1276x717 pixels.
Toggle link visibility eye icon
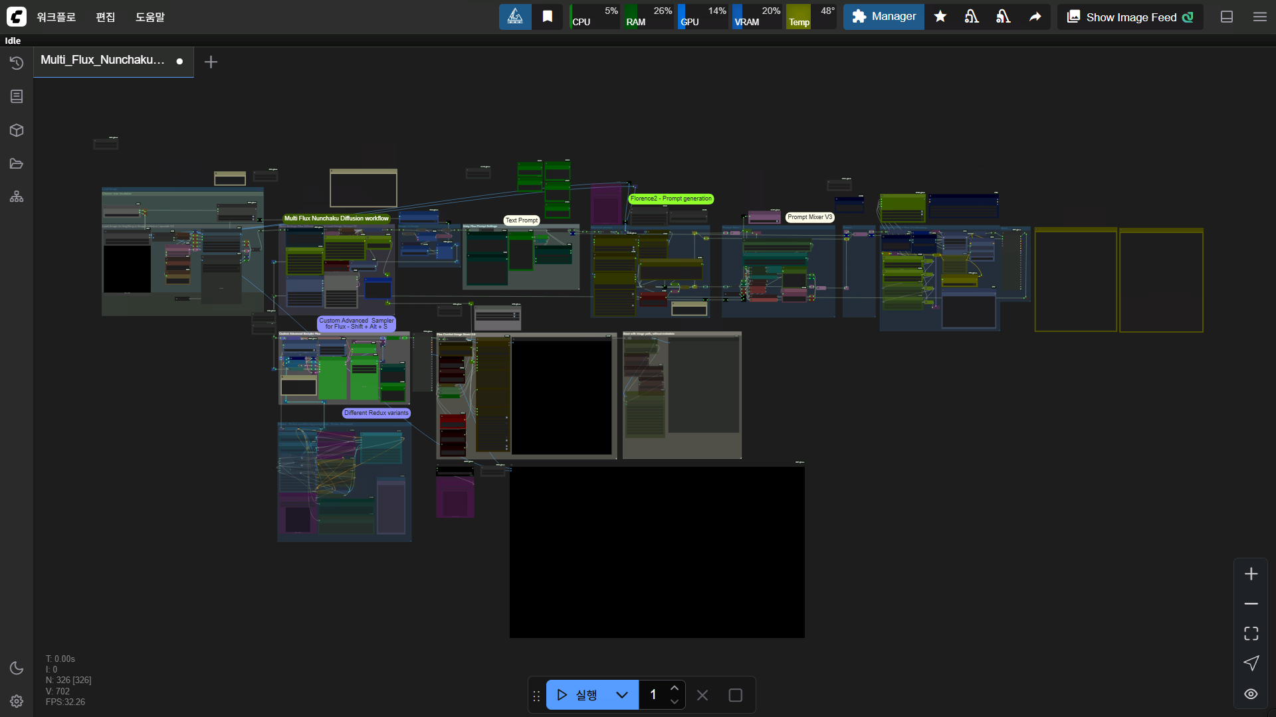tap(1251, 694)
